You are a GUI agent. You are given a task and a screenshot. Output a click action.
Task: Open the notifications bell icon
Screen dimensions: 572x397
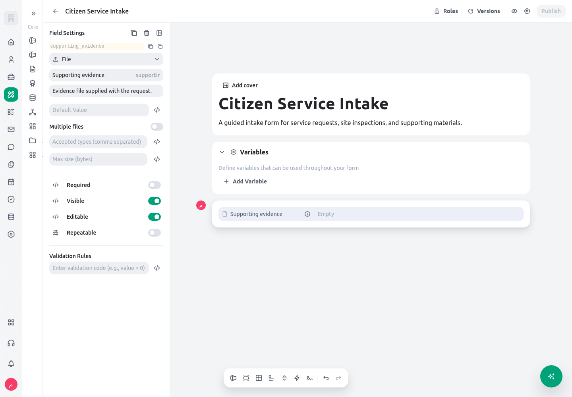tap(11, 364)
